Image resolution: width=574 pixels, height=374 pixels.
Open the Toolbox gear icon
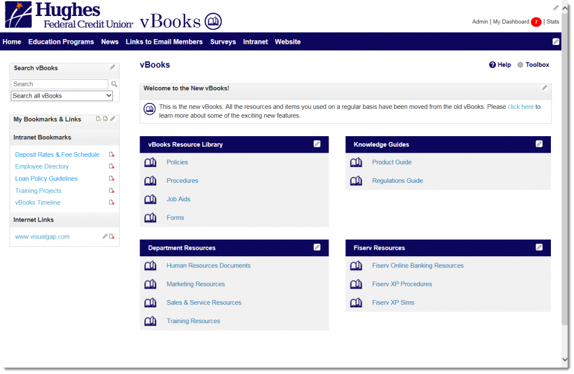click(x=520, y=65)
